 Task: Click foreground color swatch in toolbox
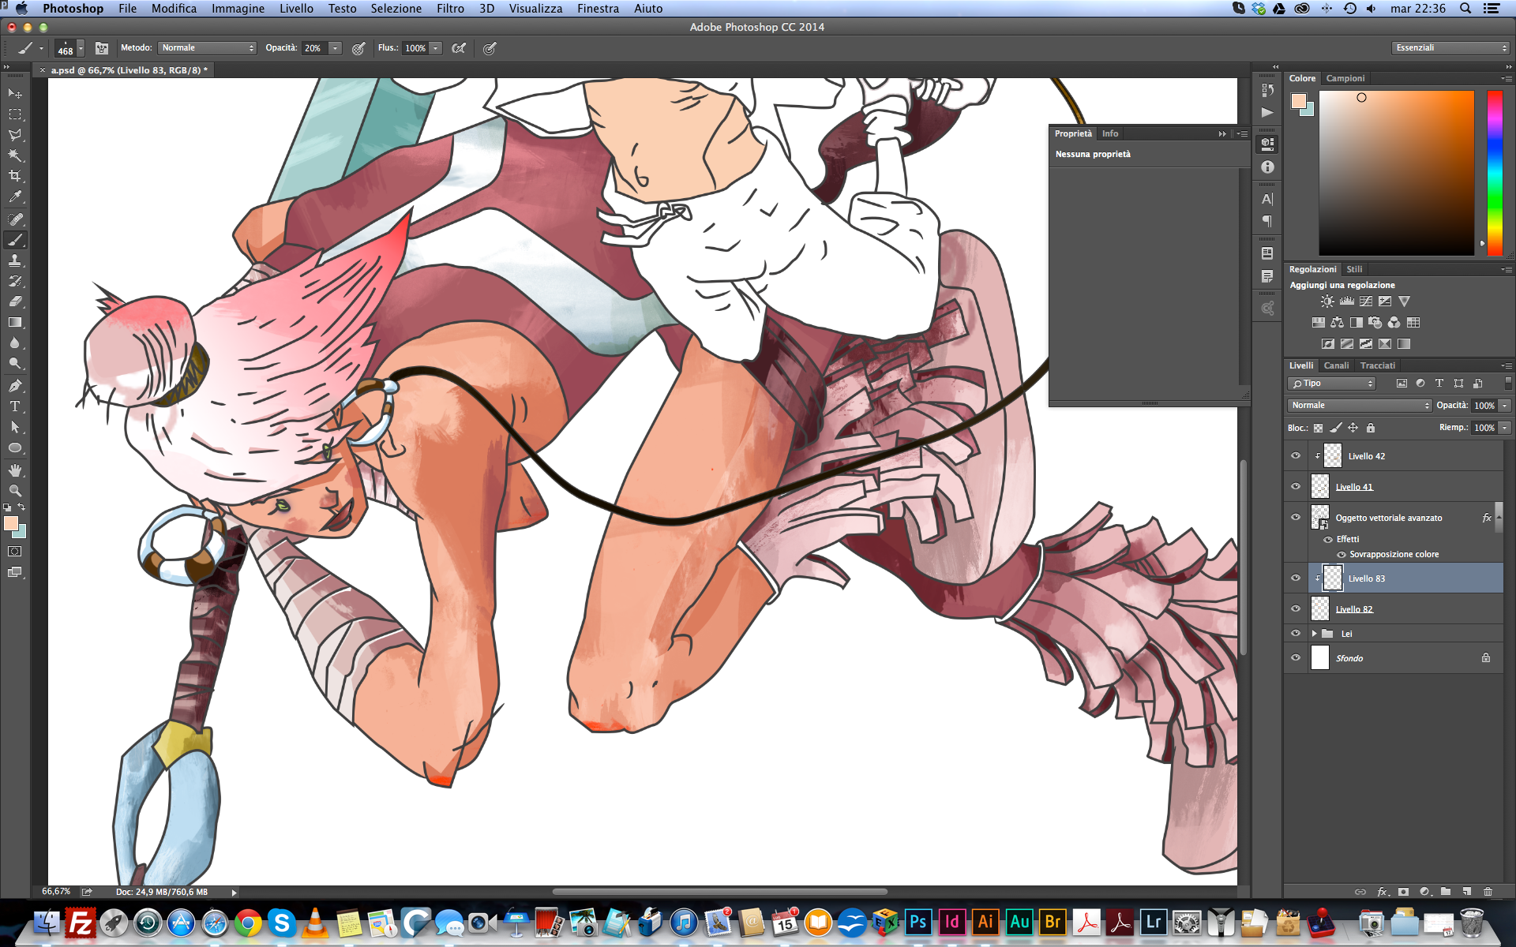tap(11, 524)
